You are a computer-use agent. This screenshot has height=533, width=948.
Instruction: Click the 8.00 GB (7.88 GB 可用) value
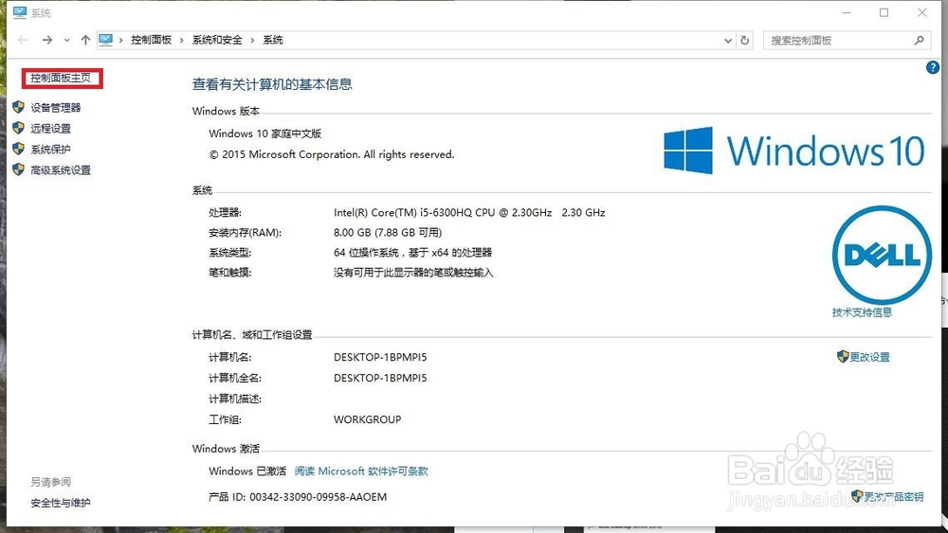pos(388,232)
